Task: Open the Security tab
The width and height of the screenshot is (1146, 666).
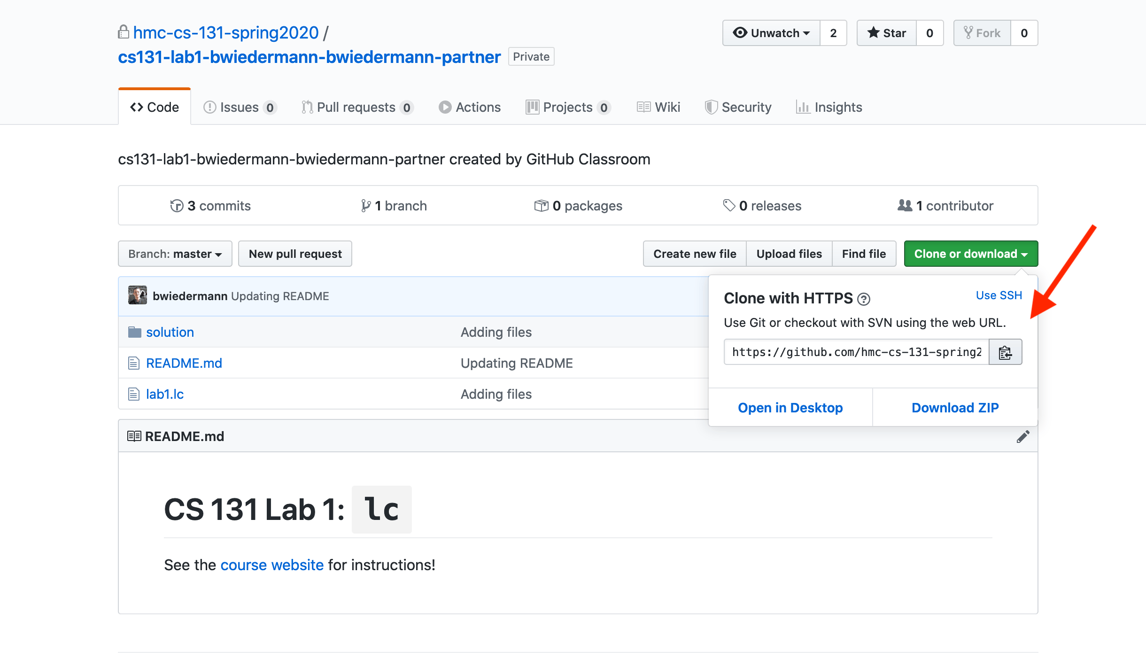Action: pos(738,107)
